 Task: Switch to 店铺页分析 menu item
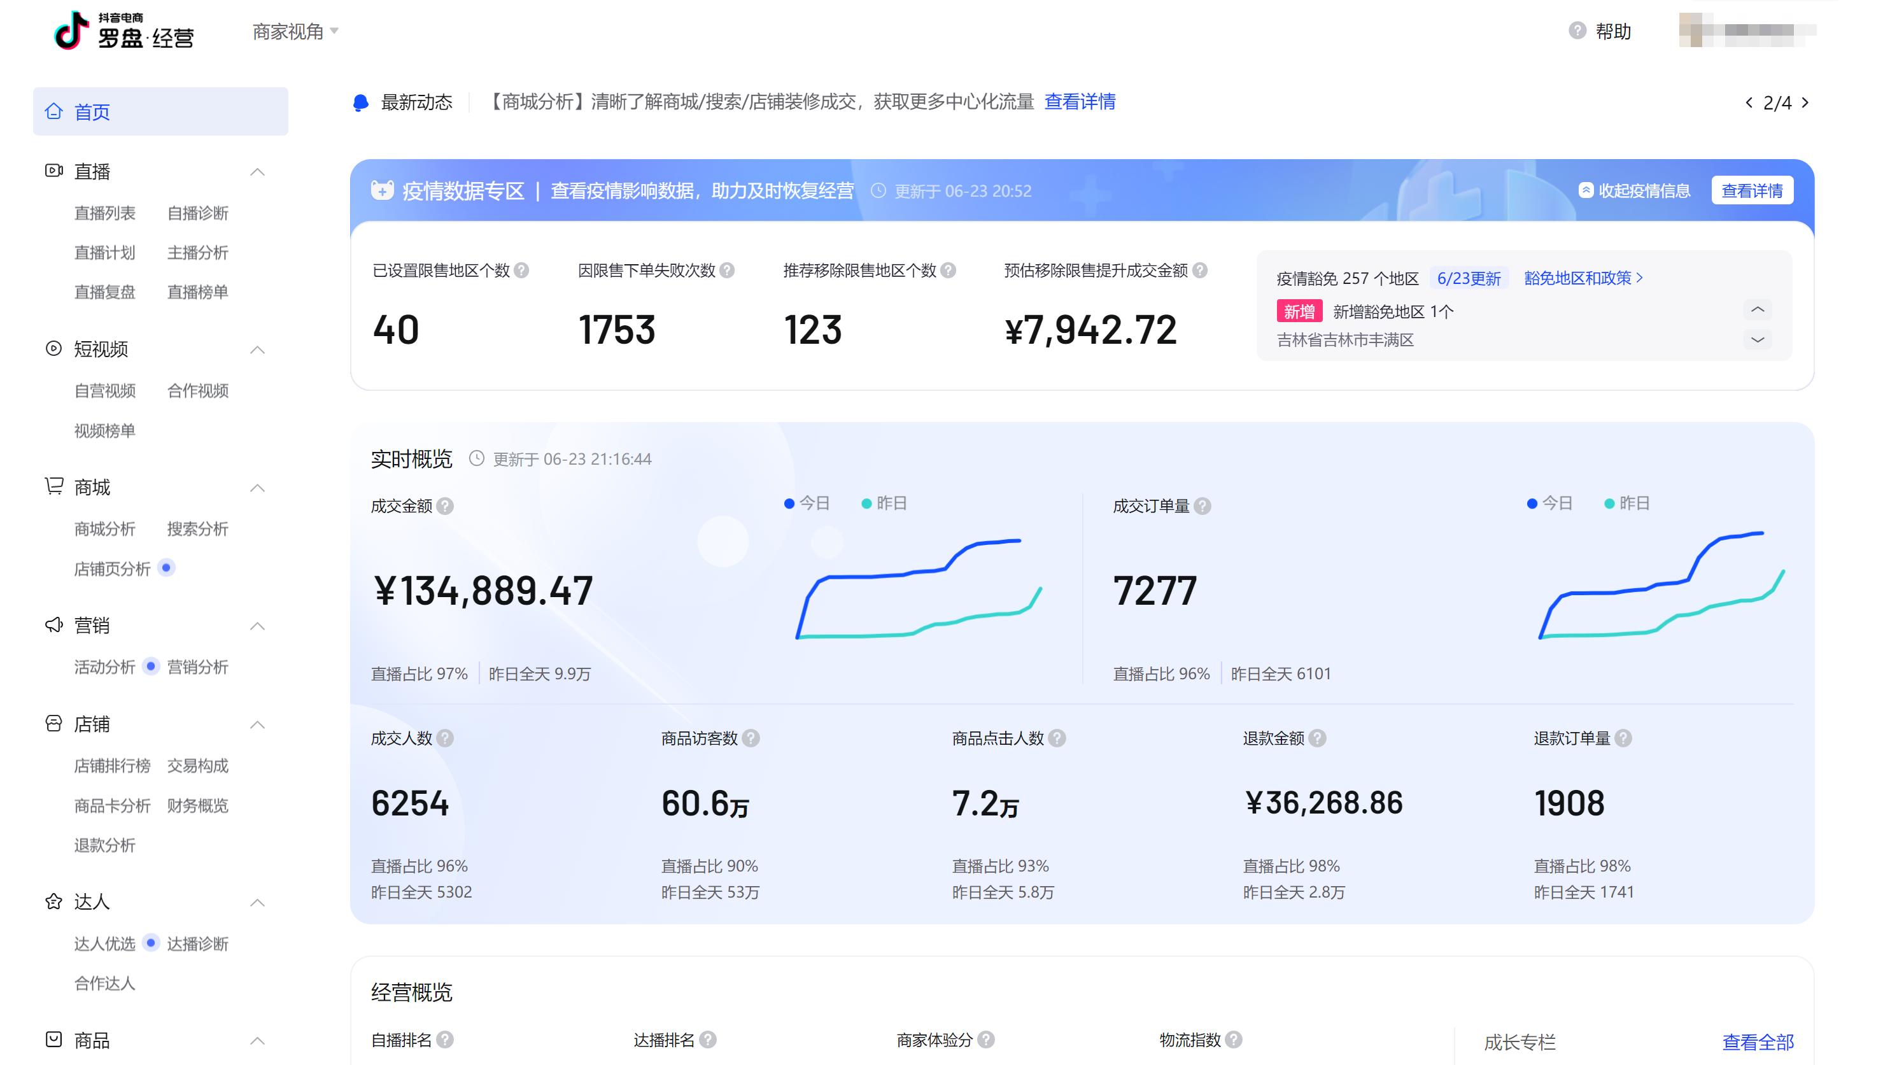[x=112, y=568]
